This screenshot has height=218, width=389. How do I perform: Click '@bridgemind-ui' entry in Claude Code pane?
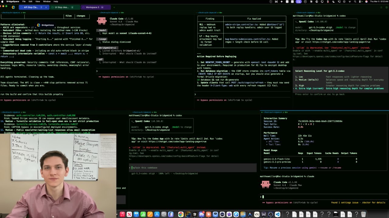click(x=107, y=48)
